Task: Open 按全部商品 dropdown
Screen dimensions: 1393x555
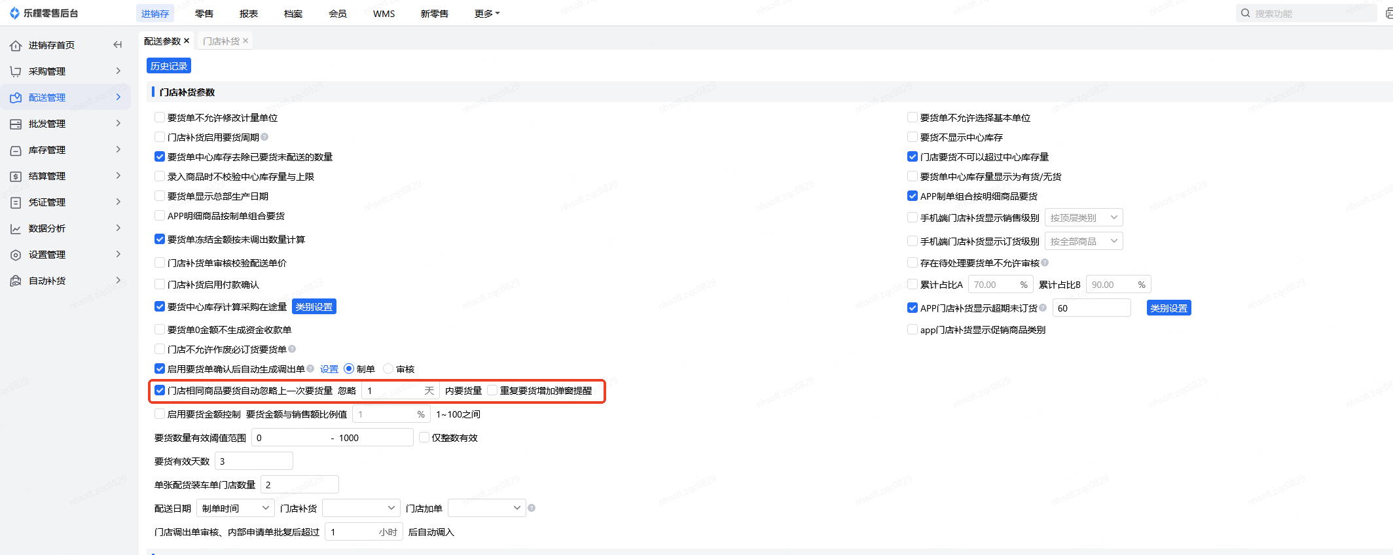Action: [x=1084, y=241]
